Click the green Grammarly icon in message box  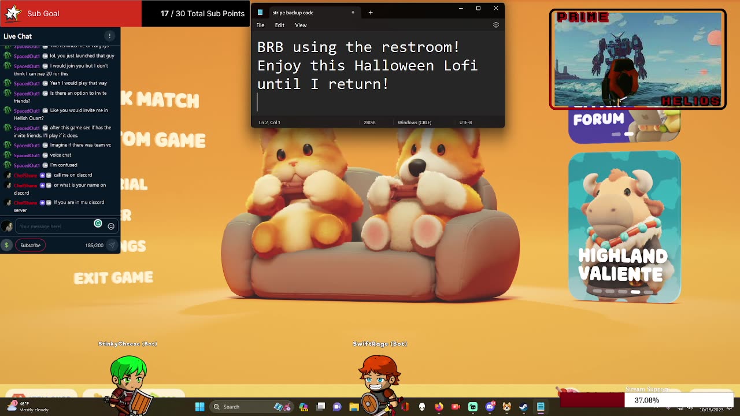(x=98, y=224)
